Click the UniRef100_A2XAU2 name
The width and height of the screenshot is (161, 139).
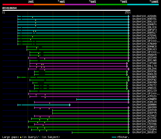144,116
